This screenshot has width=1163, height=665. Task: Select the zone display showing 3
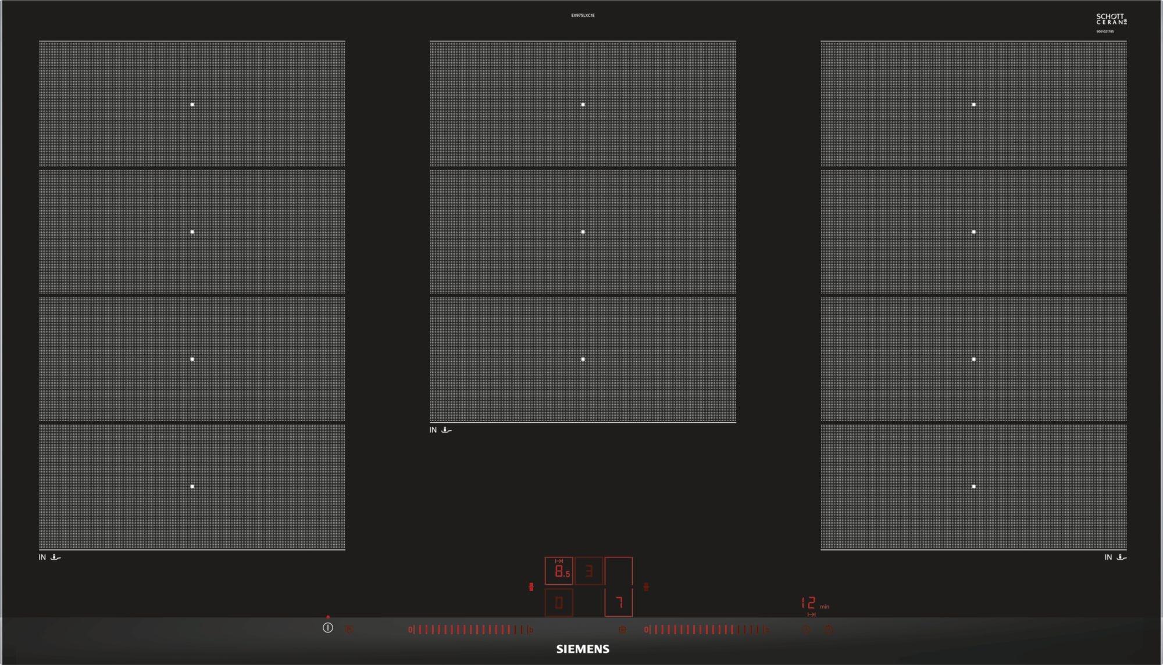(588, 571)
